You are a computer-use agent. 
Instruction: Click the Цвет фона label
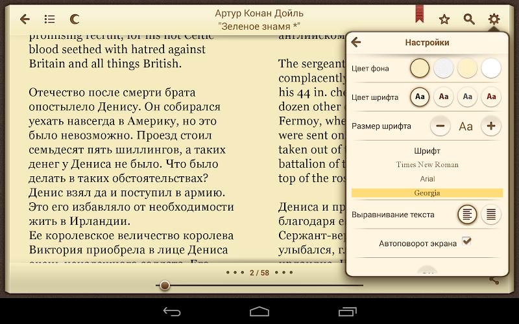click(370, 69)
